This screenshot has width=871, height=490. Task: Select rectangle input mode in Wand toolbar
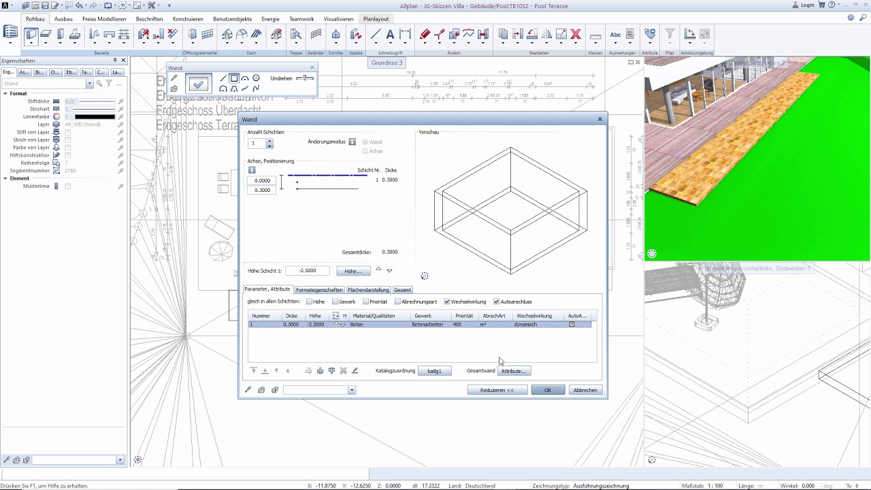click(234, 78)
